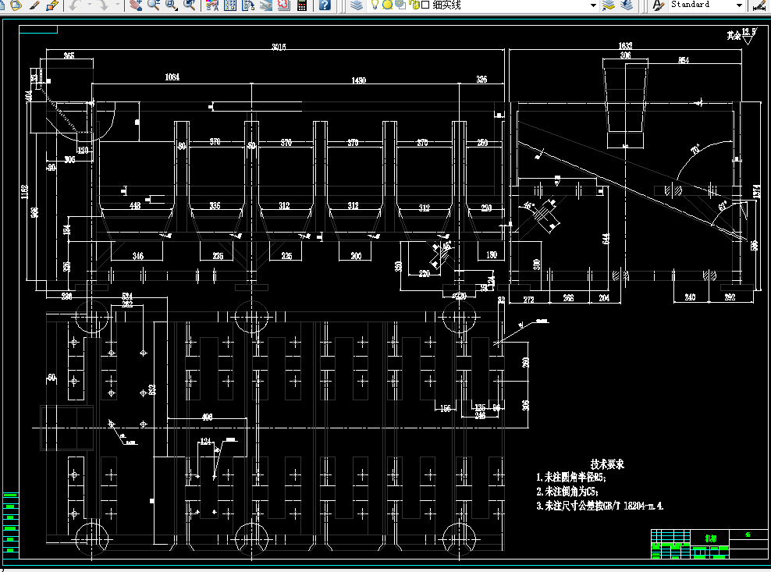Toggle the layer on/off light bulb
Screen dimensions: 771x572
click(375, 5)
